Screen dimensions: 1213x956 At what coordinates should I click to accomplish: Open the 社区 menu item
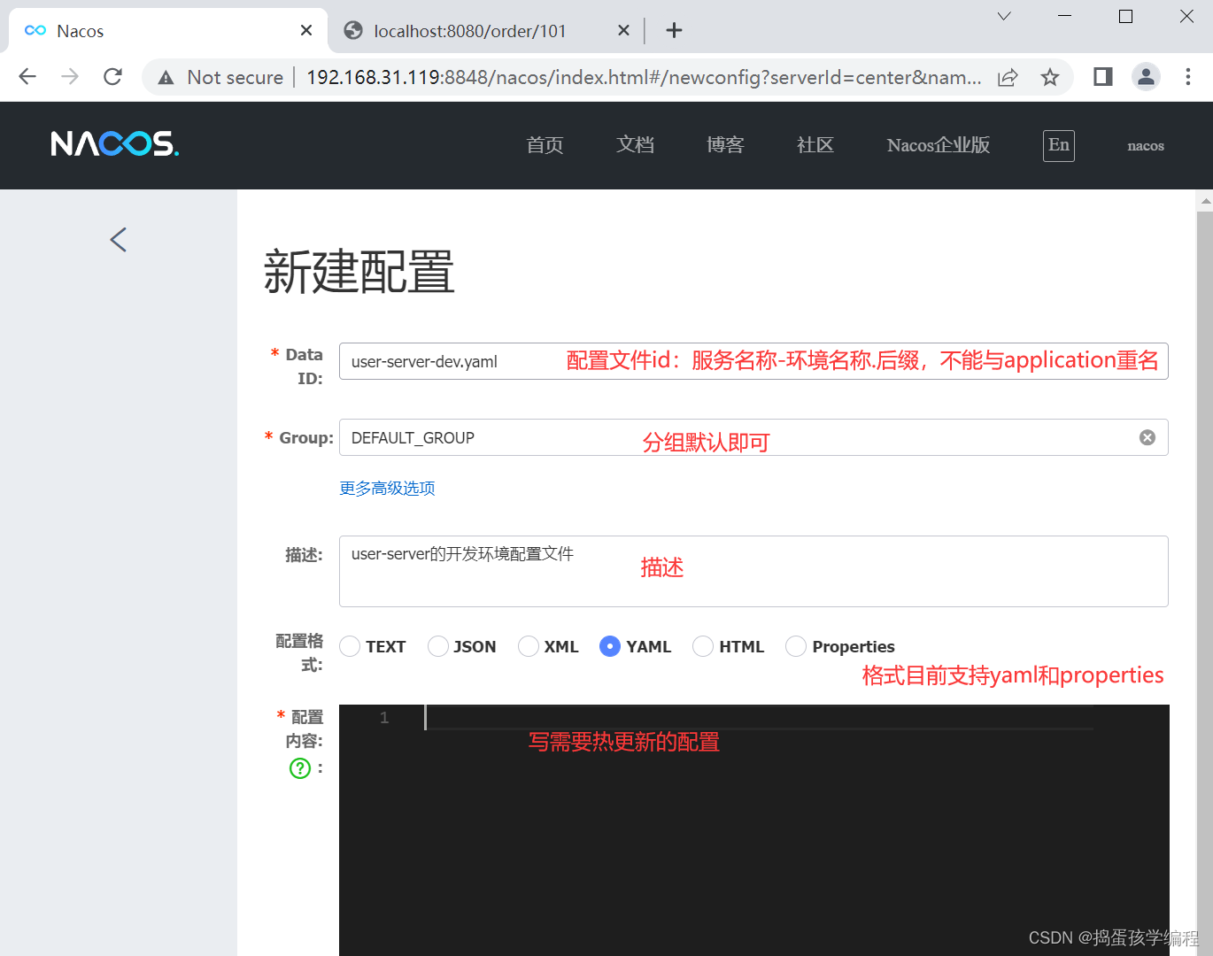(x=815, y=145)
